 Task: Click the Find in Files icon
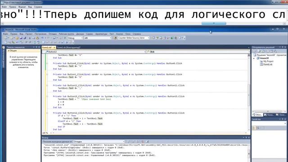pyautogui.click(x=115, y=38)
